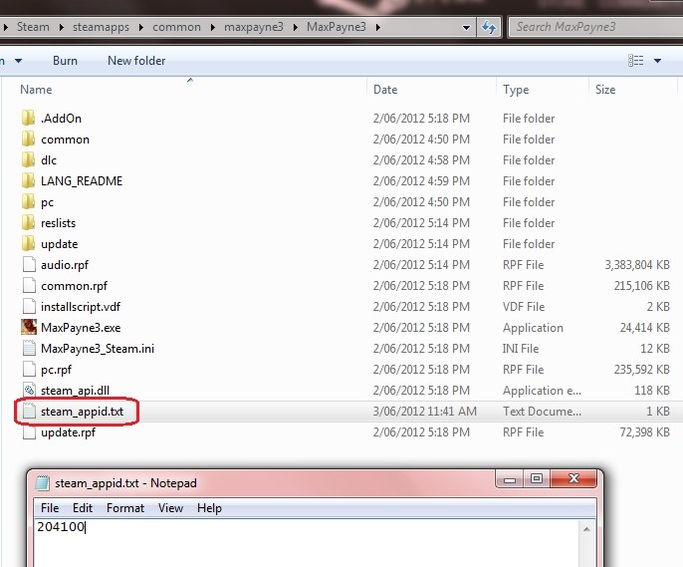Expand the arrow after common in path
Screen dimensions: 683x567
click(213, 27)
